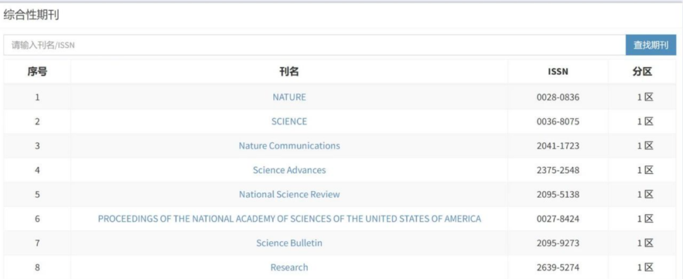This screenshot has width=683, height=279.
Task: Open the Science Bulletin link
Action: [289, 243]
